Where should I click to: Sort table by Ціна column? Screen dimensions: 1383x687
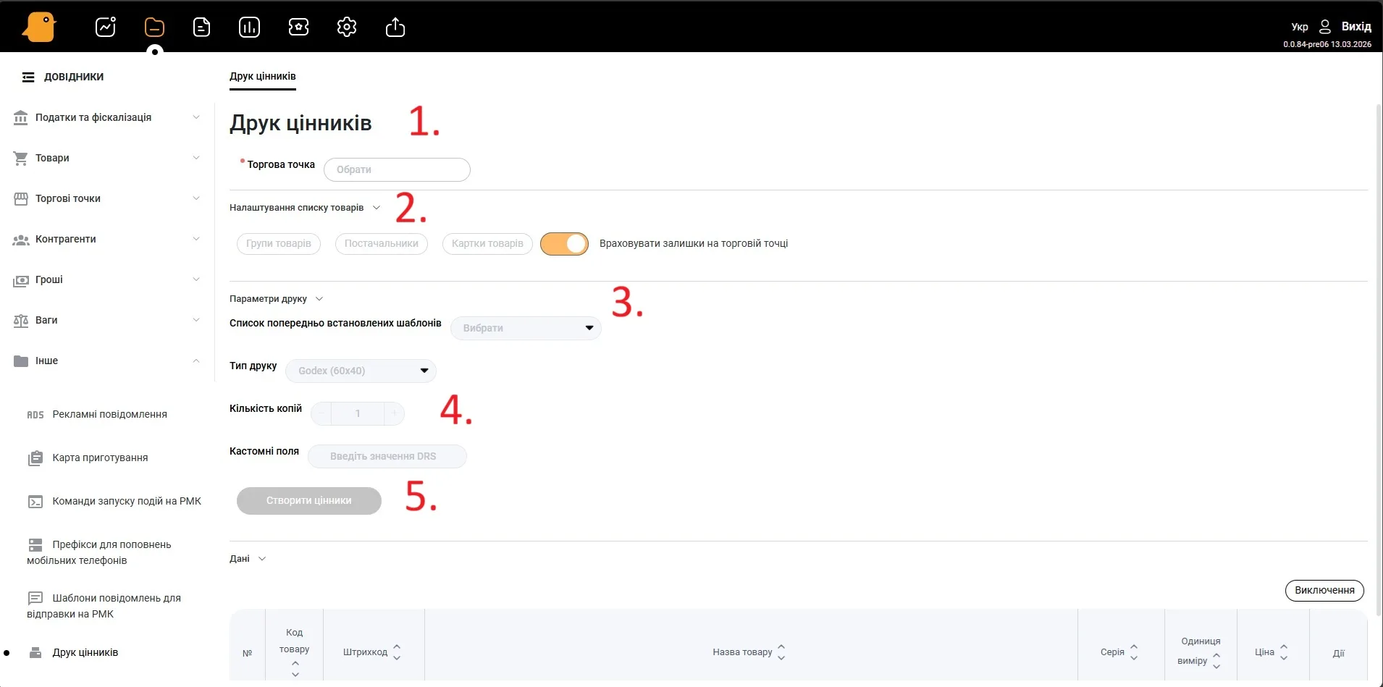pos(1283,652)
